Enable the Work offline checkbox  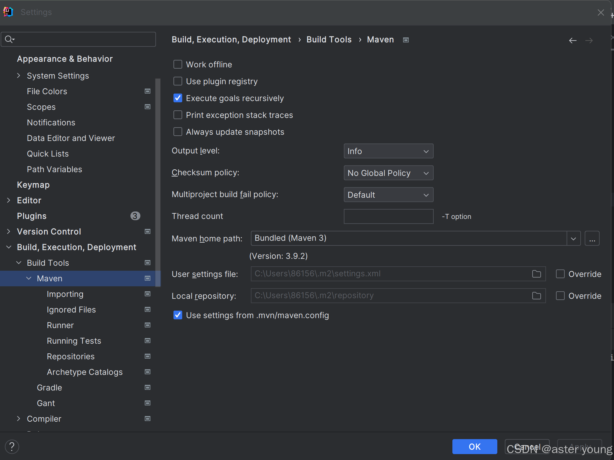click(x=178, y=65)
